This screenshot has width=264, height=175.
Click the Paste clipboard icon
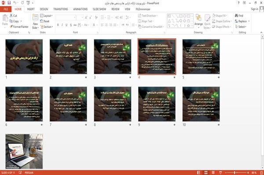5,18
